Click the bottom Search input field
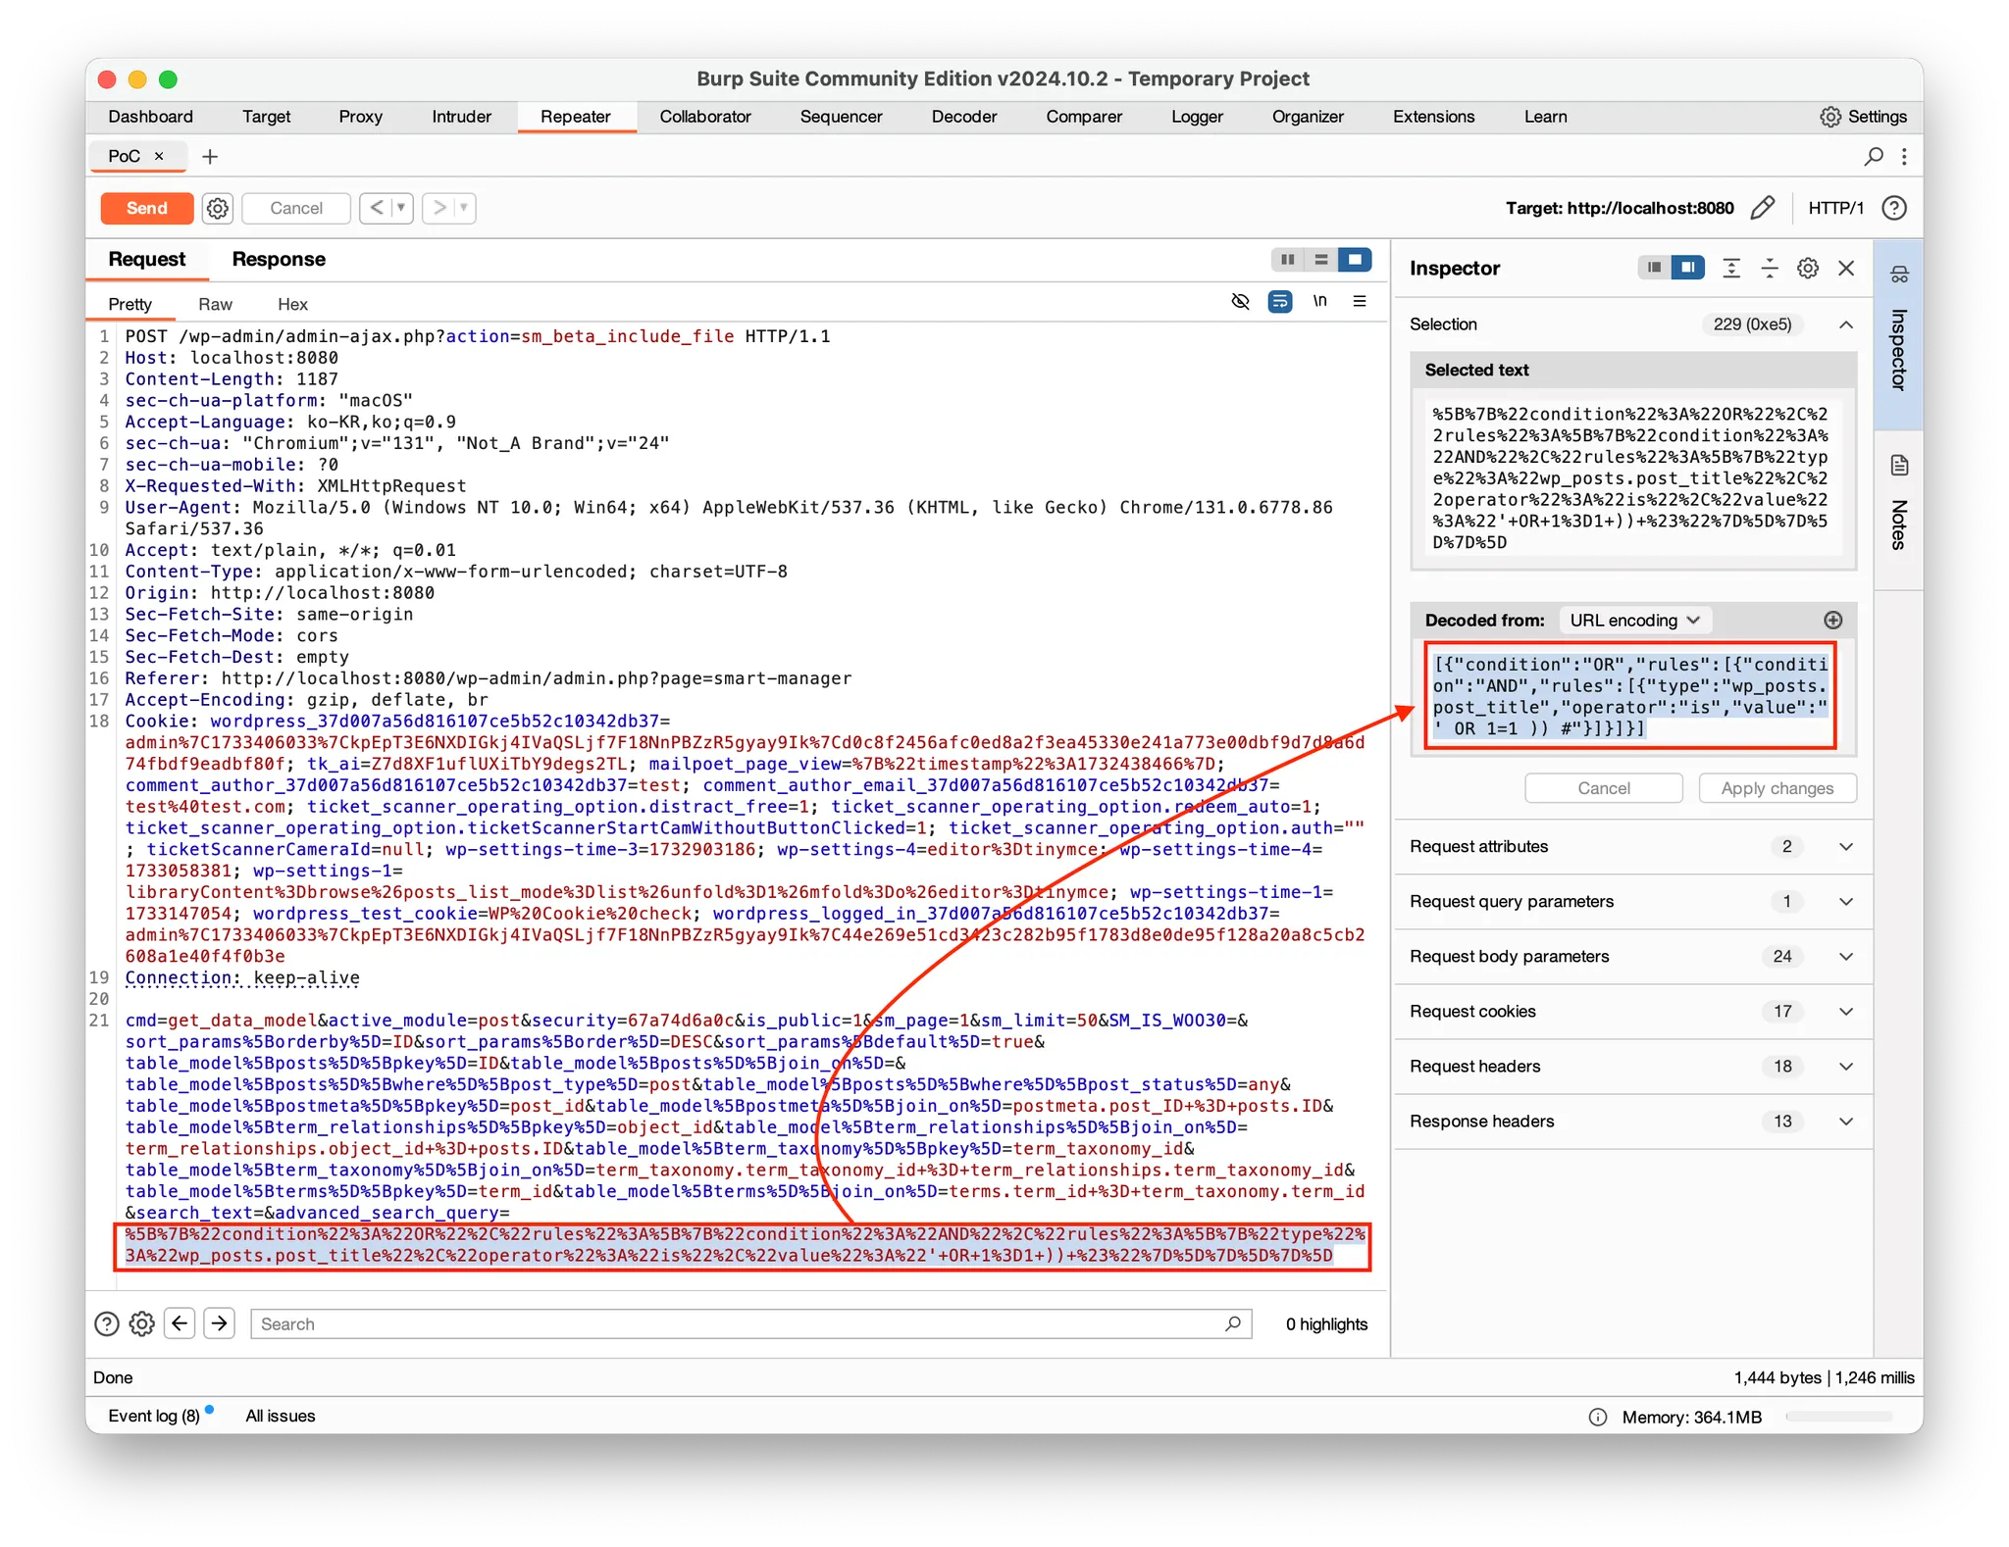This screenshot has width=2009, height=1547. click(736, 1323)
